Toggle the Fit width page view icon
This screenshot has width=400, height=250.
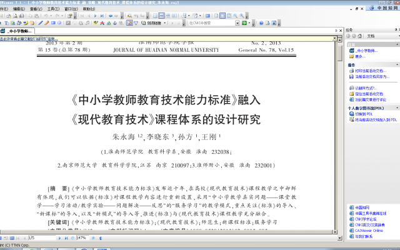pos(222,16)
